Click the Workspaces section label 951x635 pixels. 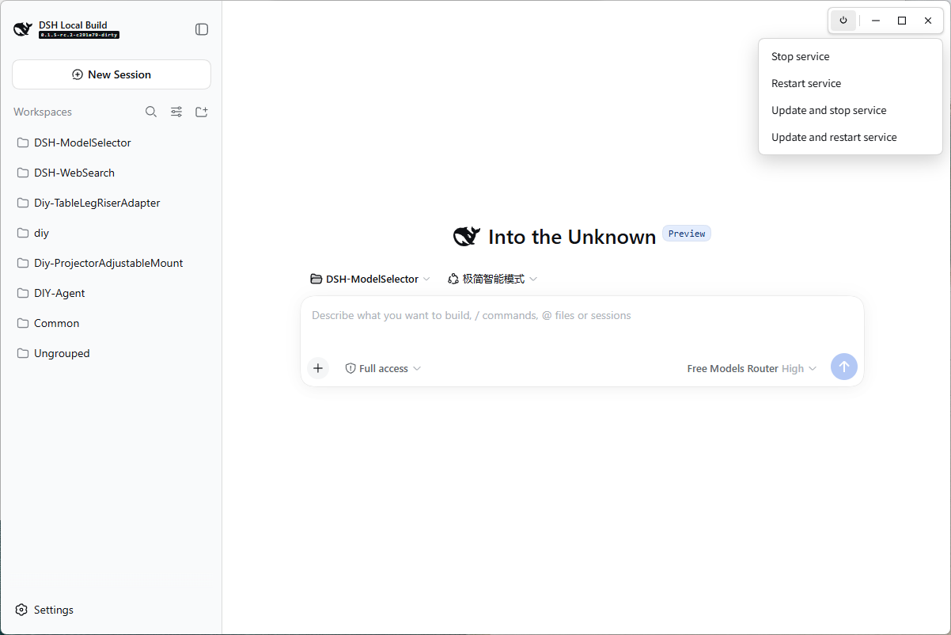tap(43, 112)
